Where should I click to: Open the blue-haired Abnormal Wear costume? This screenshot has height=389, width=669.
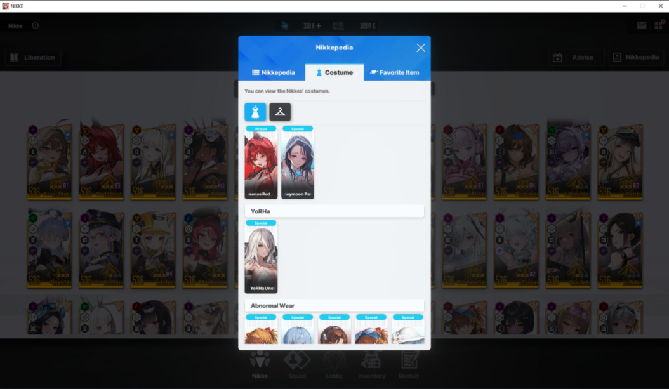[x=298, y=329]
